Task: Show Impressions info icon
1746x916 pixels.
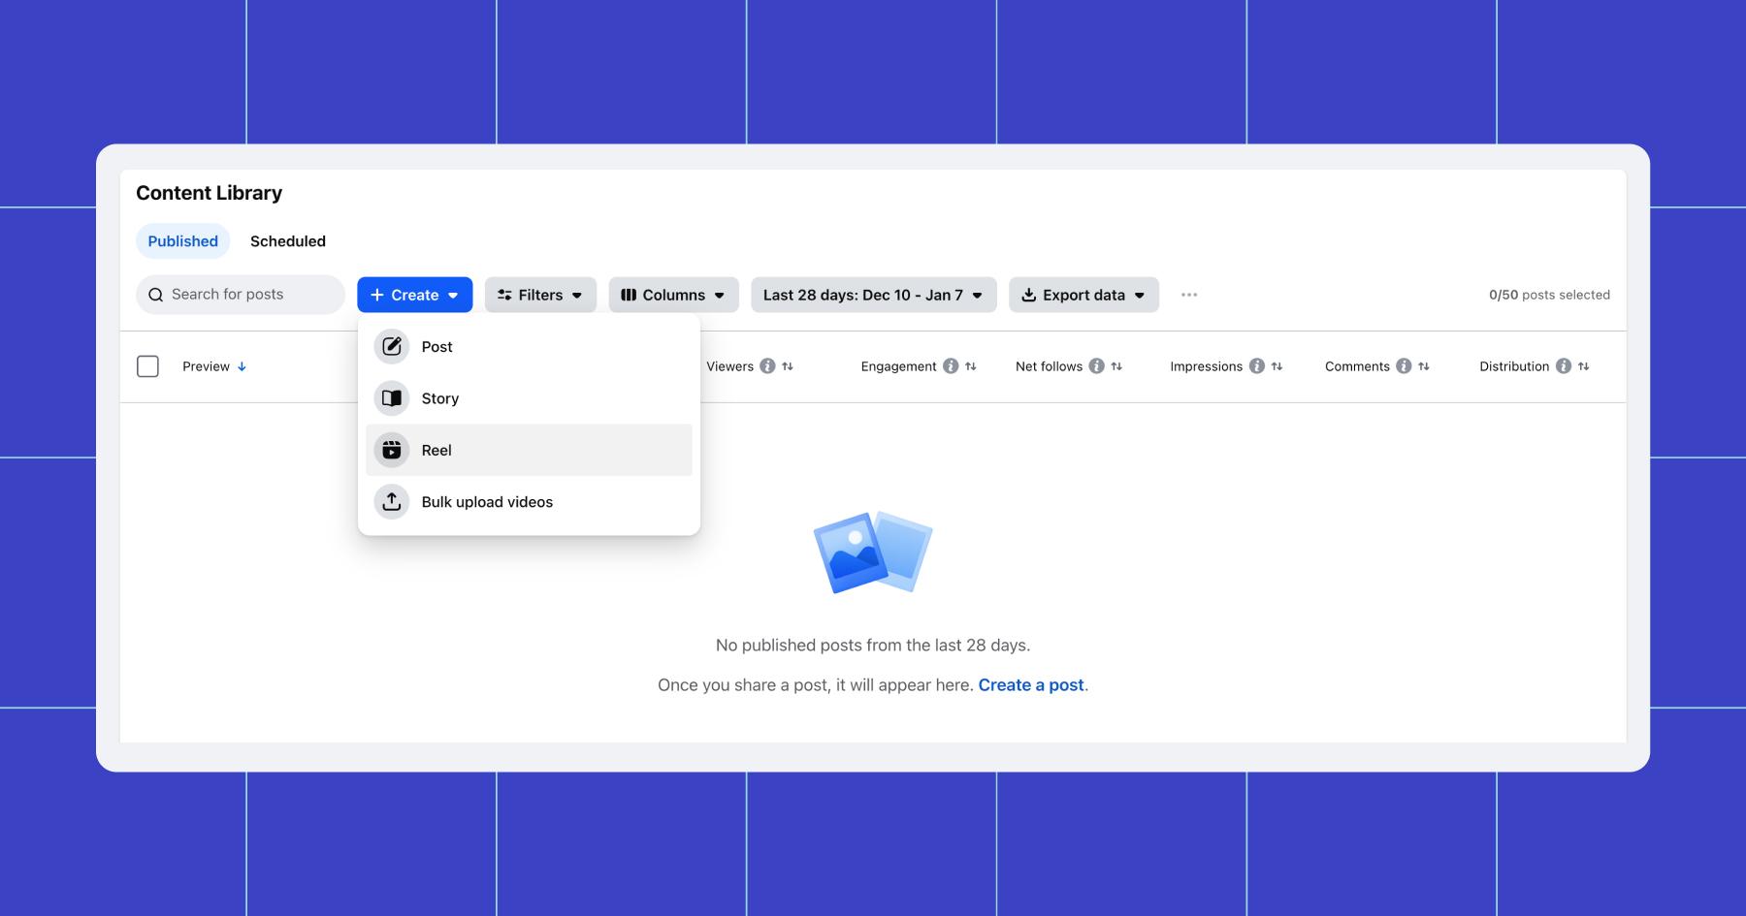Action: coord(1257,366)
